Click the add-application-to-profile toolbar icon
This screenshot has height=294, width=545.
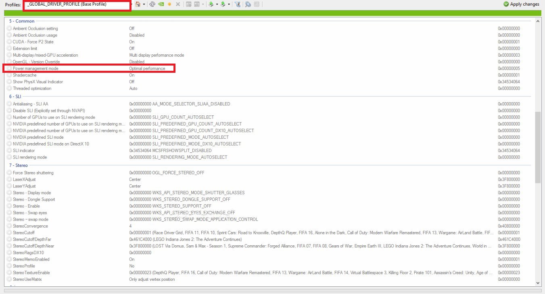tap(189, 4)
